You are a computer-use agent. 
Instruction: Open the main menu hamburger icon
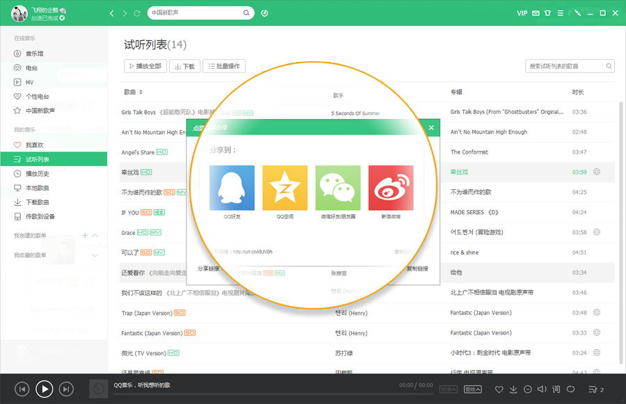(560, 13)
